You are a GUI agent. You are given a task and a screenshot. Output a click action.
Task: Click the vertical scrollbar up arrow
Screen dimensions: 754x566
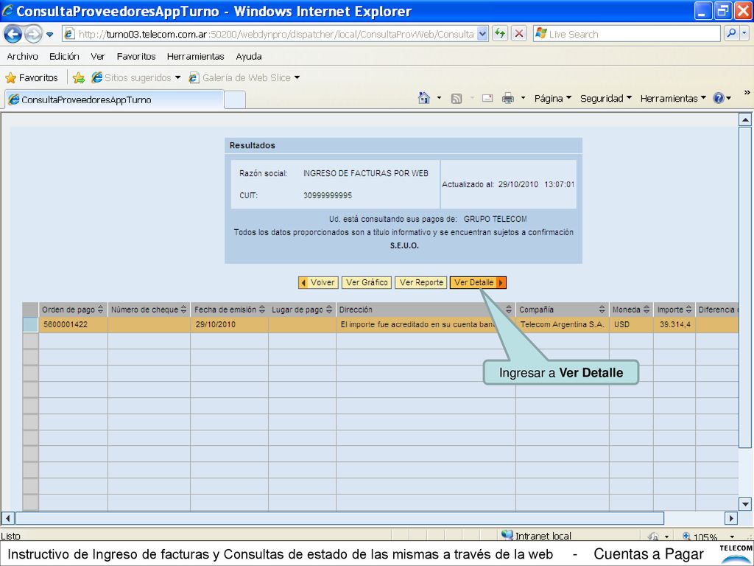tap(745, 119)
